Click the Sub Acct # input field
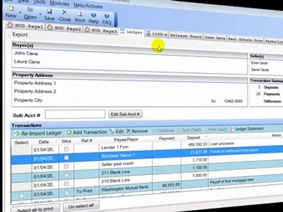 point(75,114)
